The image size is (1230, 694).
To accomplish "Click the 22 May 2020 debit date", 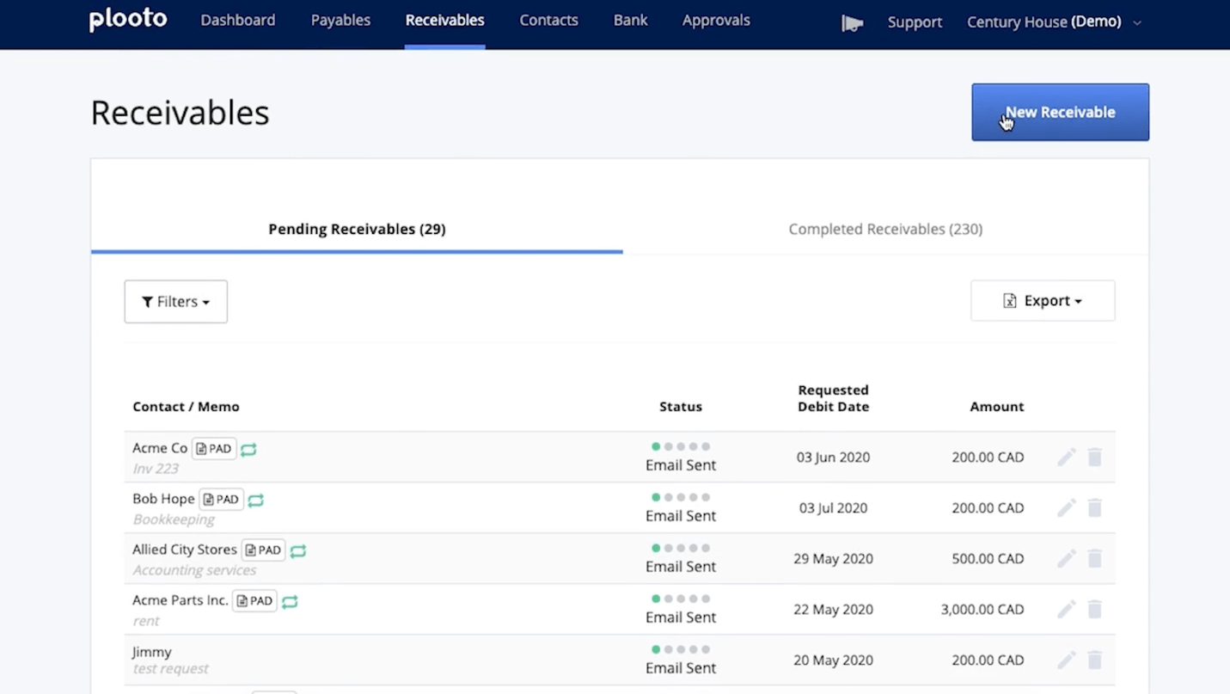I will pos(833,610).
